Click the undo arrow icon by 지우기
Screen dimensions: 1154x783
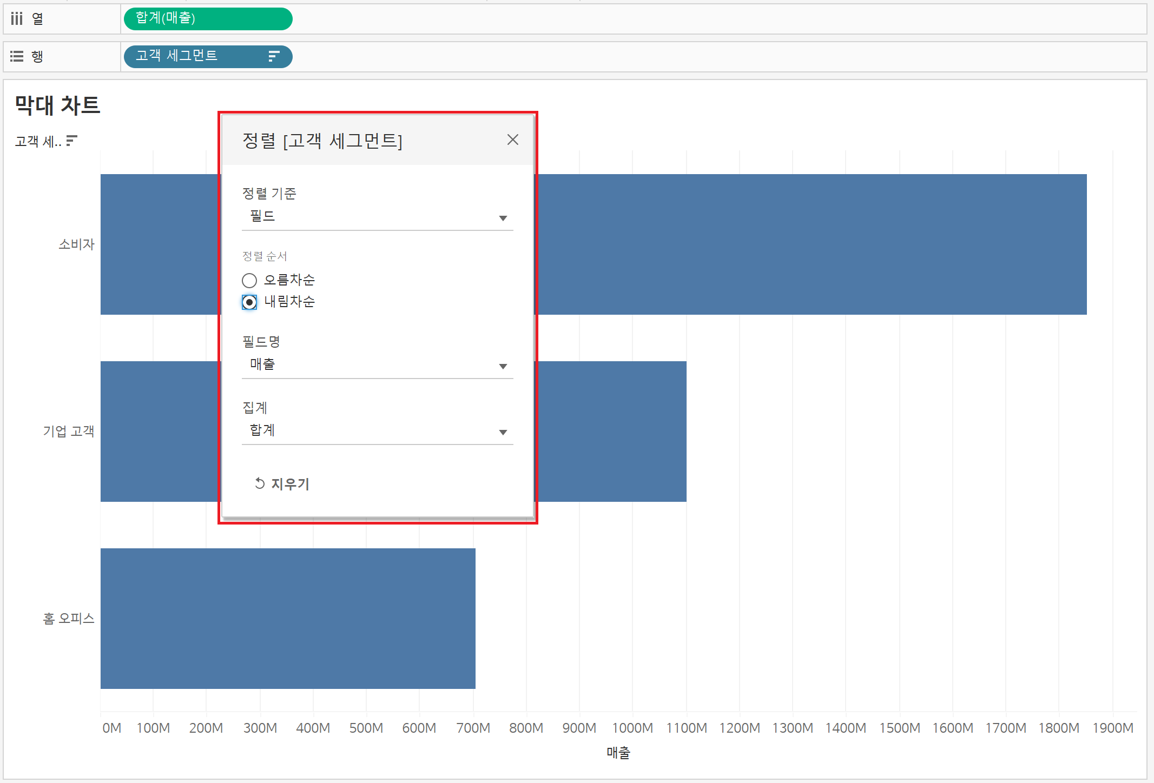tap(260, 483)
